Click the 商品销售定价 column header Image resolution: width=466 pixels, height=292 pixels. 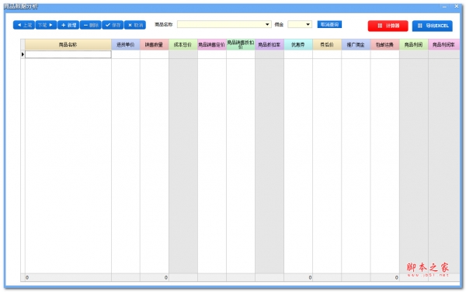tap(212, 44)
